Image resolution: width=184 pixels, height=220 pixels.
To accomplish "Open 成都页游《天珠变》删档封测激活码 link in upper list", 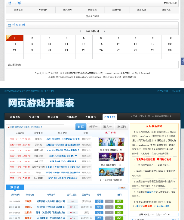I will tap(63, 145).
